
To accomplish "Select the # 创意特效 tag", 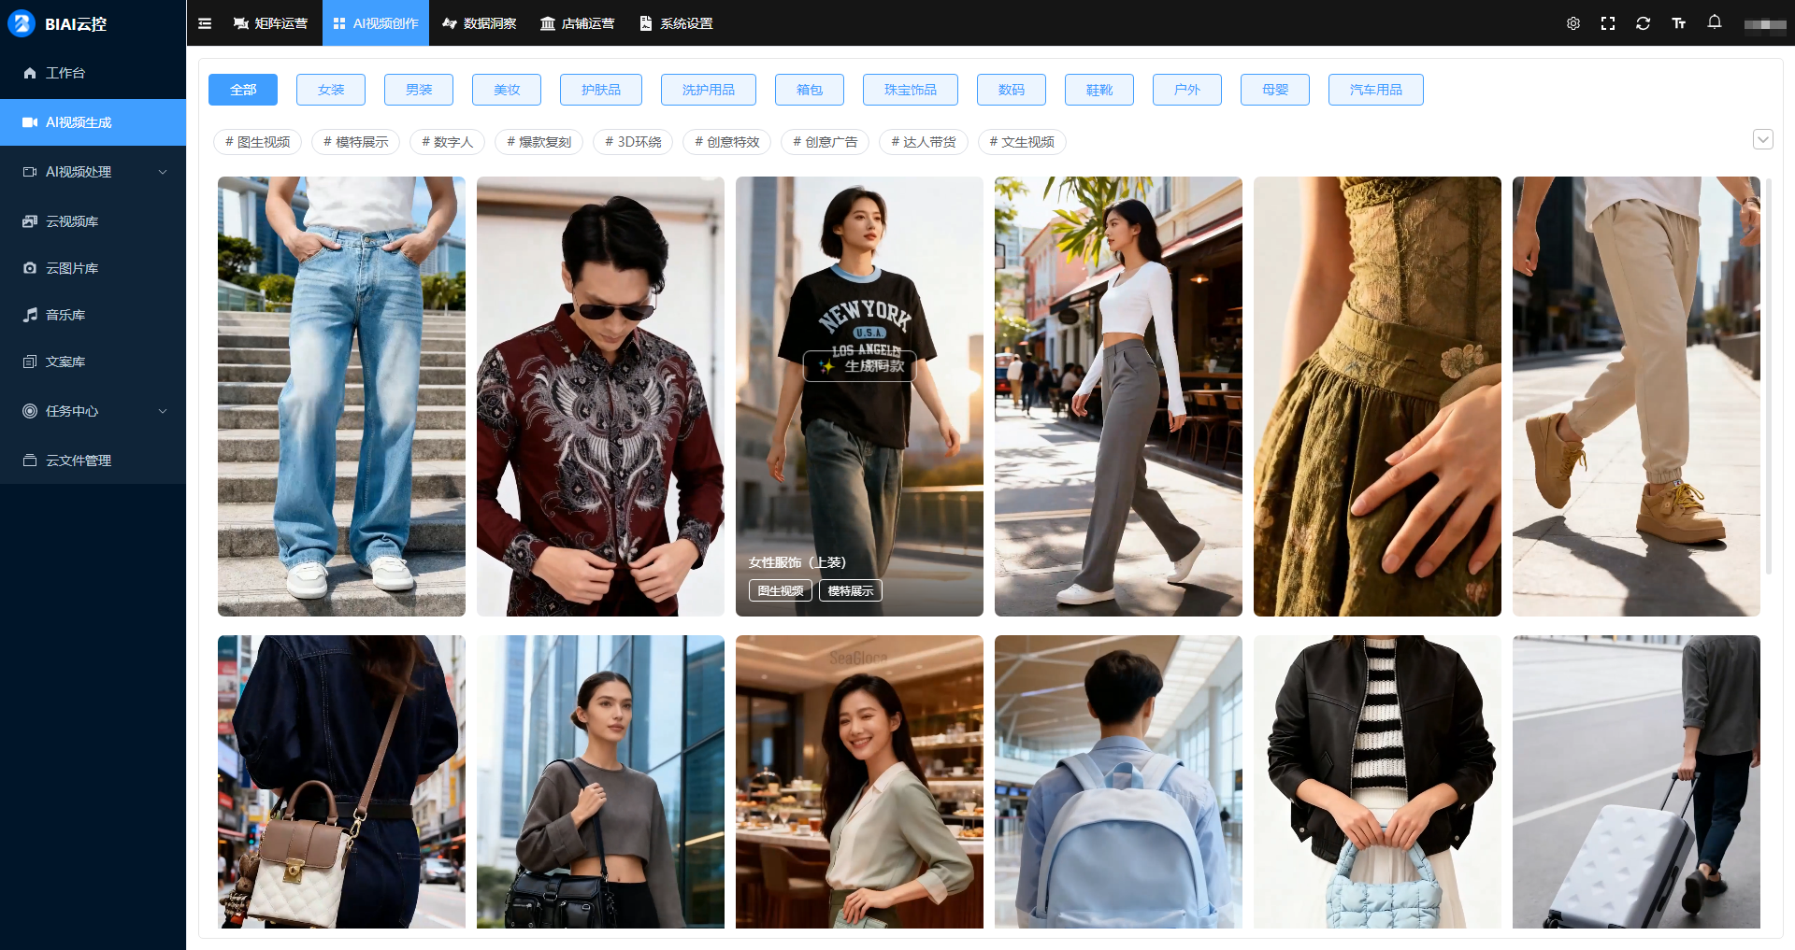I will coord(727,142).
